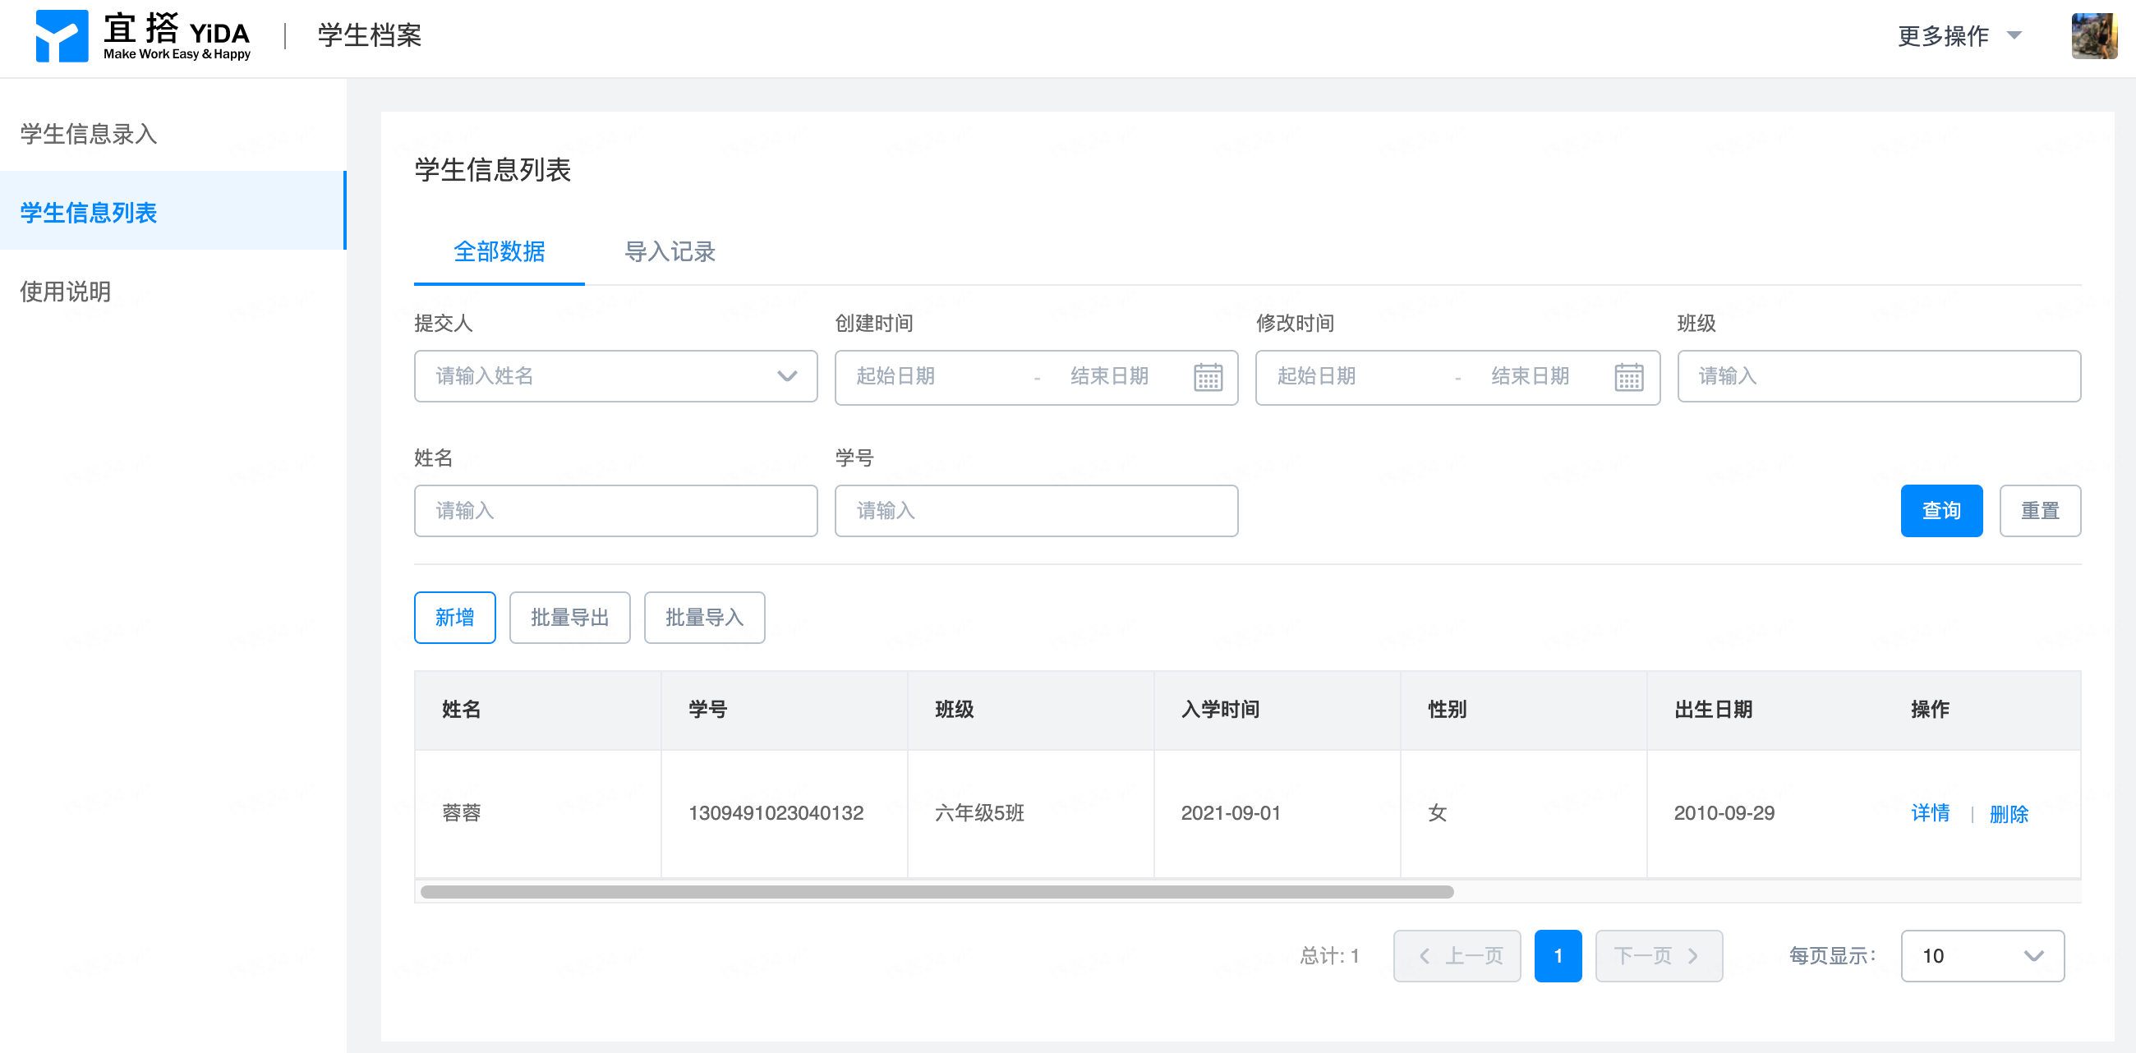Click the 新增 button
The width and height of the screenshot is (2136, 1053).
click(x=454, y=618)
